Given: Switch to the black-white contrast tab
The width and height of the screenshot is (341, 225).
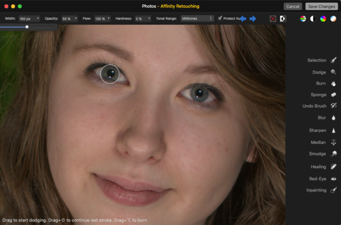Looking at the screenshot, I should click(313, 19).
